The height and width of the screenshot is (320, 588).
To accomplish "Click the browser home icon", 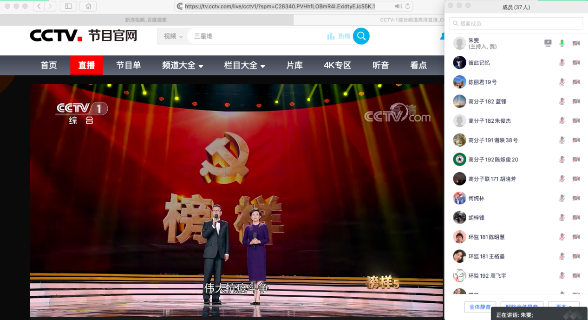I will pyautogui.click(x=88, y=6).
